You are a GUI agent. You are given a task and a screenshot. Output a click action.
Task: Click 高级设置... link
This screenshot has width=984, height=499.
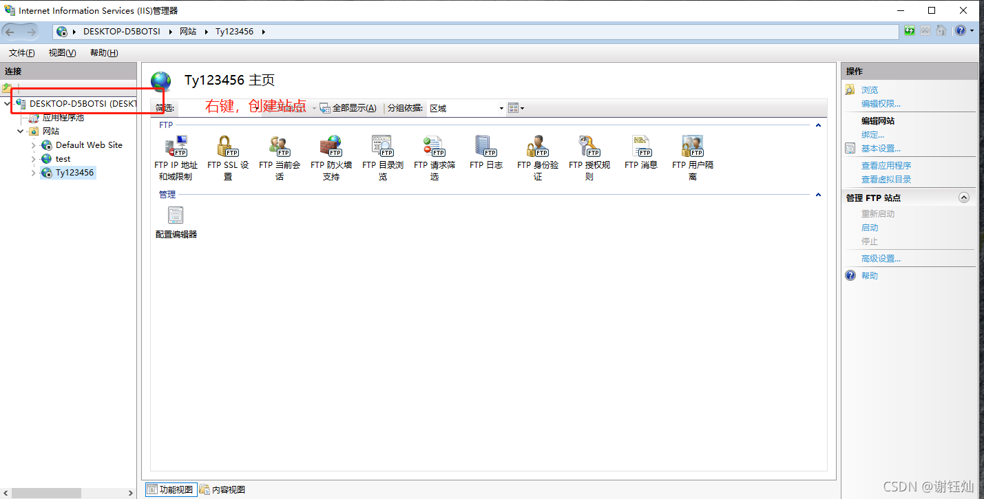click(881, 259)
